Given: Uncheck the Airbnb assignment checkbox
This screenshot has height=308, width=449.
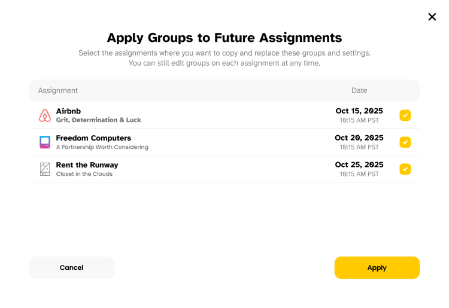Looking at the screenshot, I should [x=405, y=115].
